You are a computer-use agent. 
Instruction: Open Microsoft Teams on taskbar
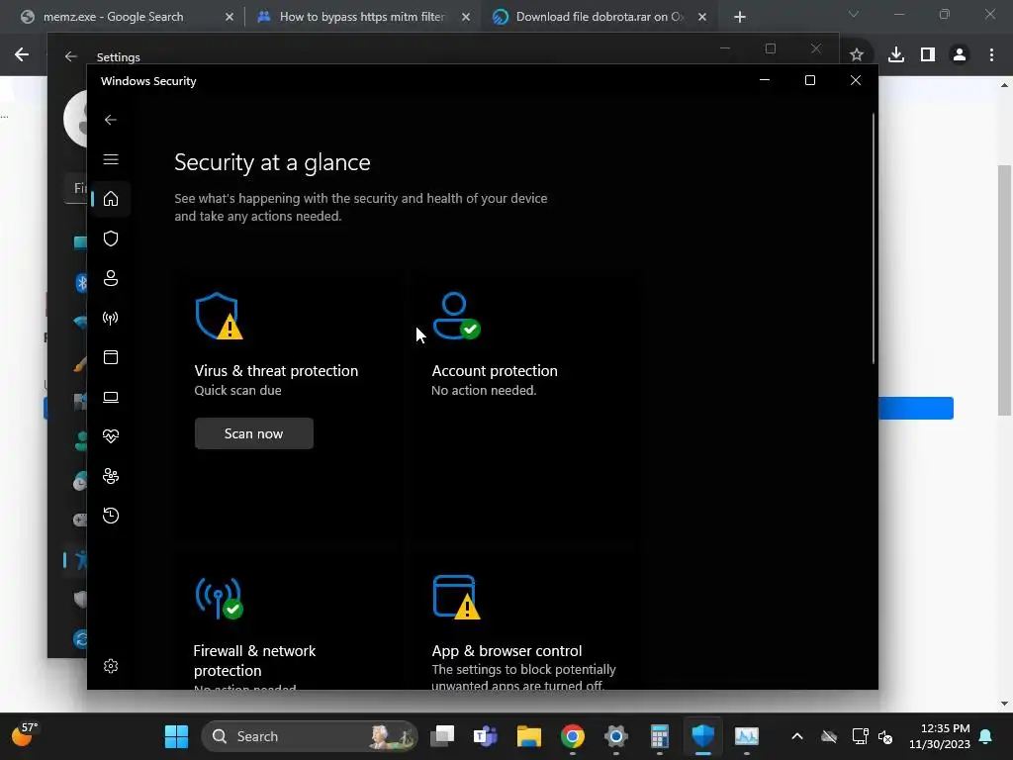point(485,736)
